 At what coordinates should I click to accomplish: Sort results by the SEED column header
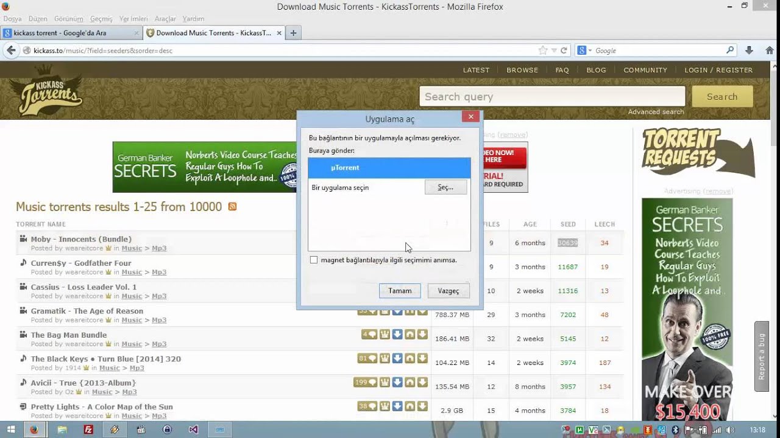click(x=568, y=224)
